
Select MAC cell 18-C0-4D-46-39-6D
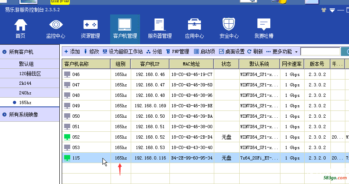click(192, 85)
